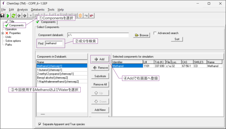Click the Remove All button

pyautogui.click(x=100, y=85)
